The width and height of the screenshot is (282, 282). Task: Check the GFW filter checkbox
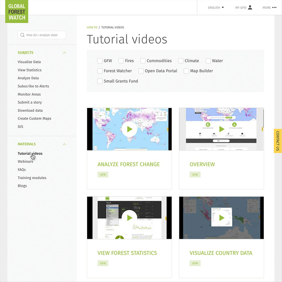100,61
